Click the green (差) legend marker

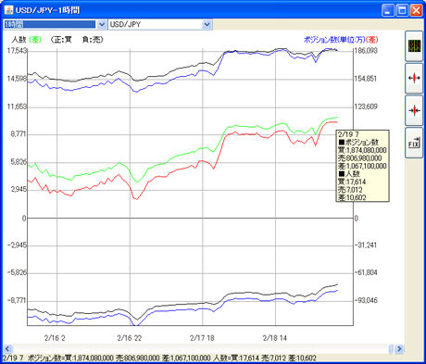pyautogui.click(x=35, y=40)
